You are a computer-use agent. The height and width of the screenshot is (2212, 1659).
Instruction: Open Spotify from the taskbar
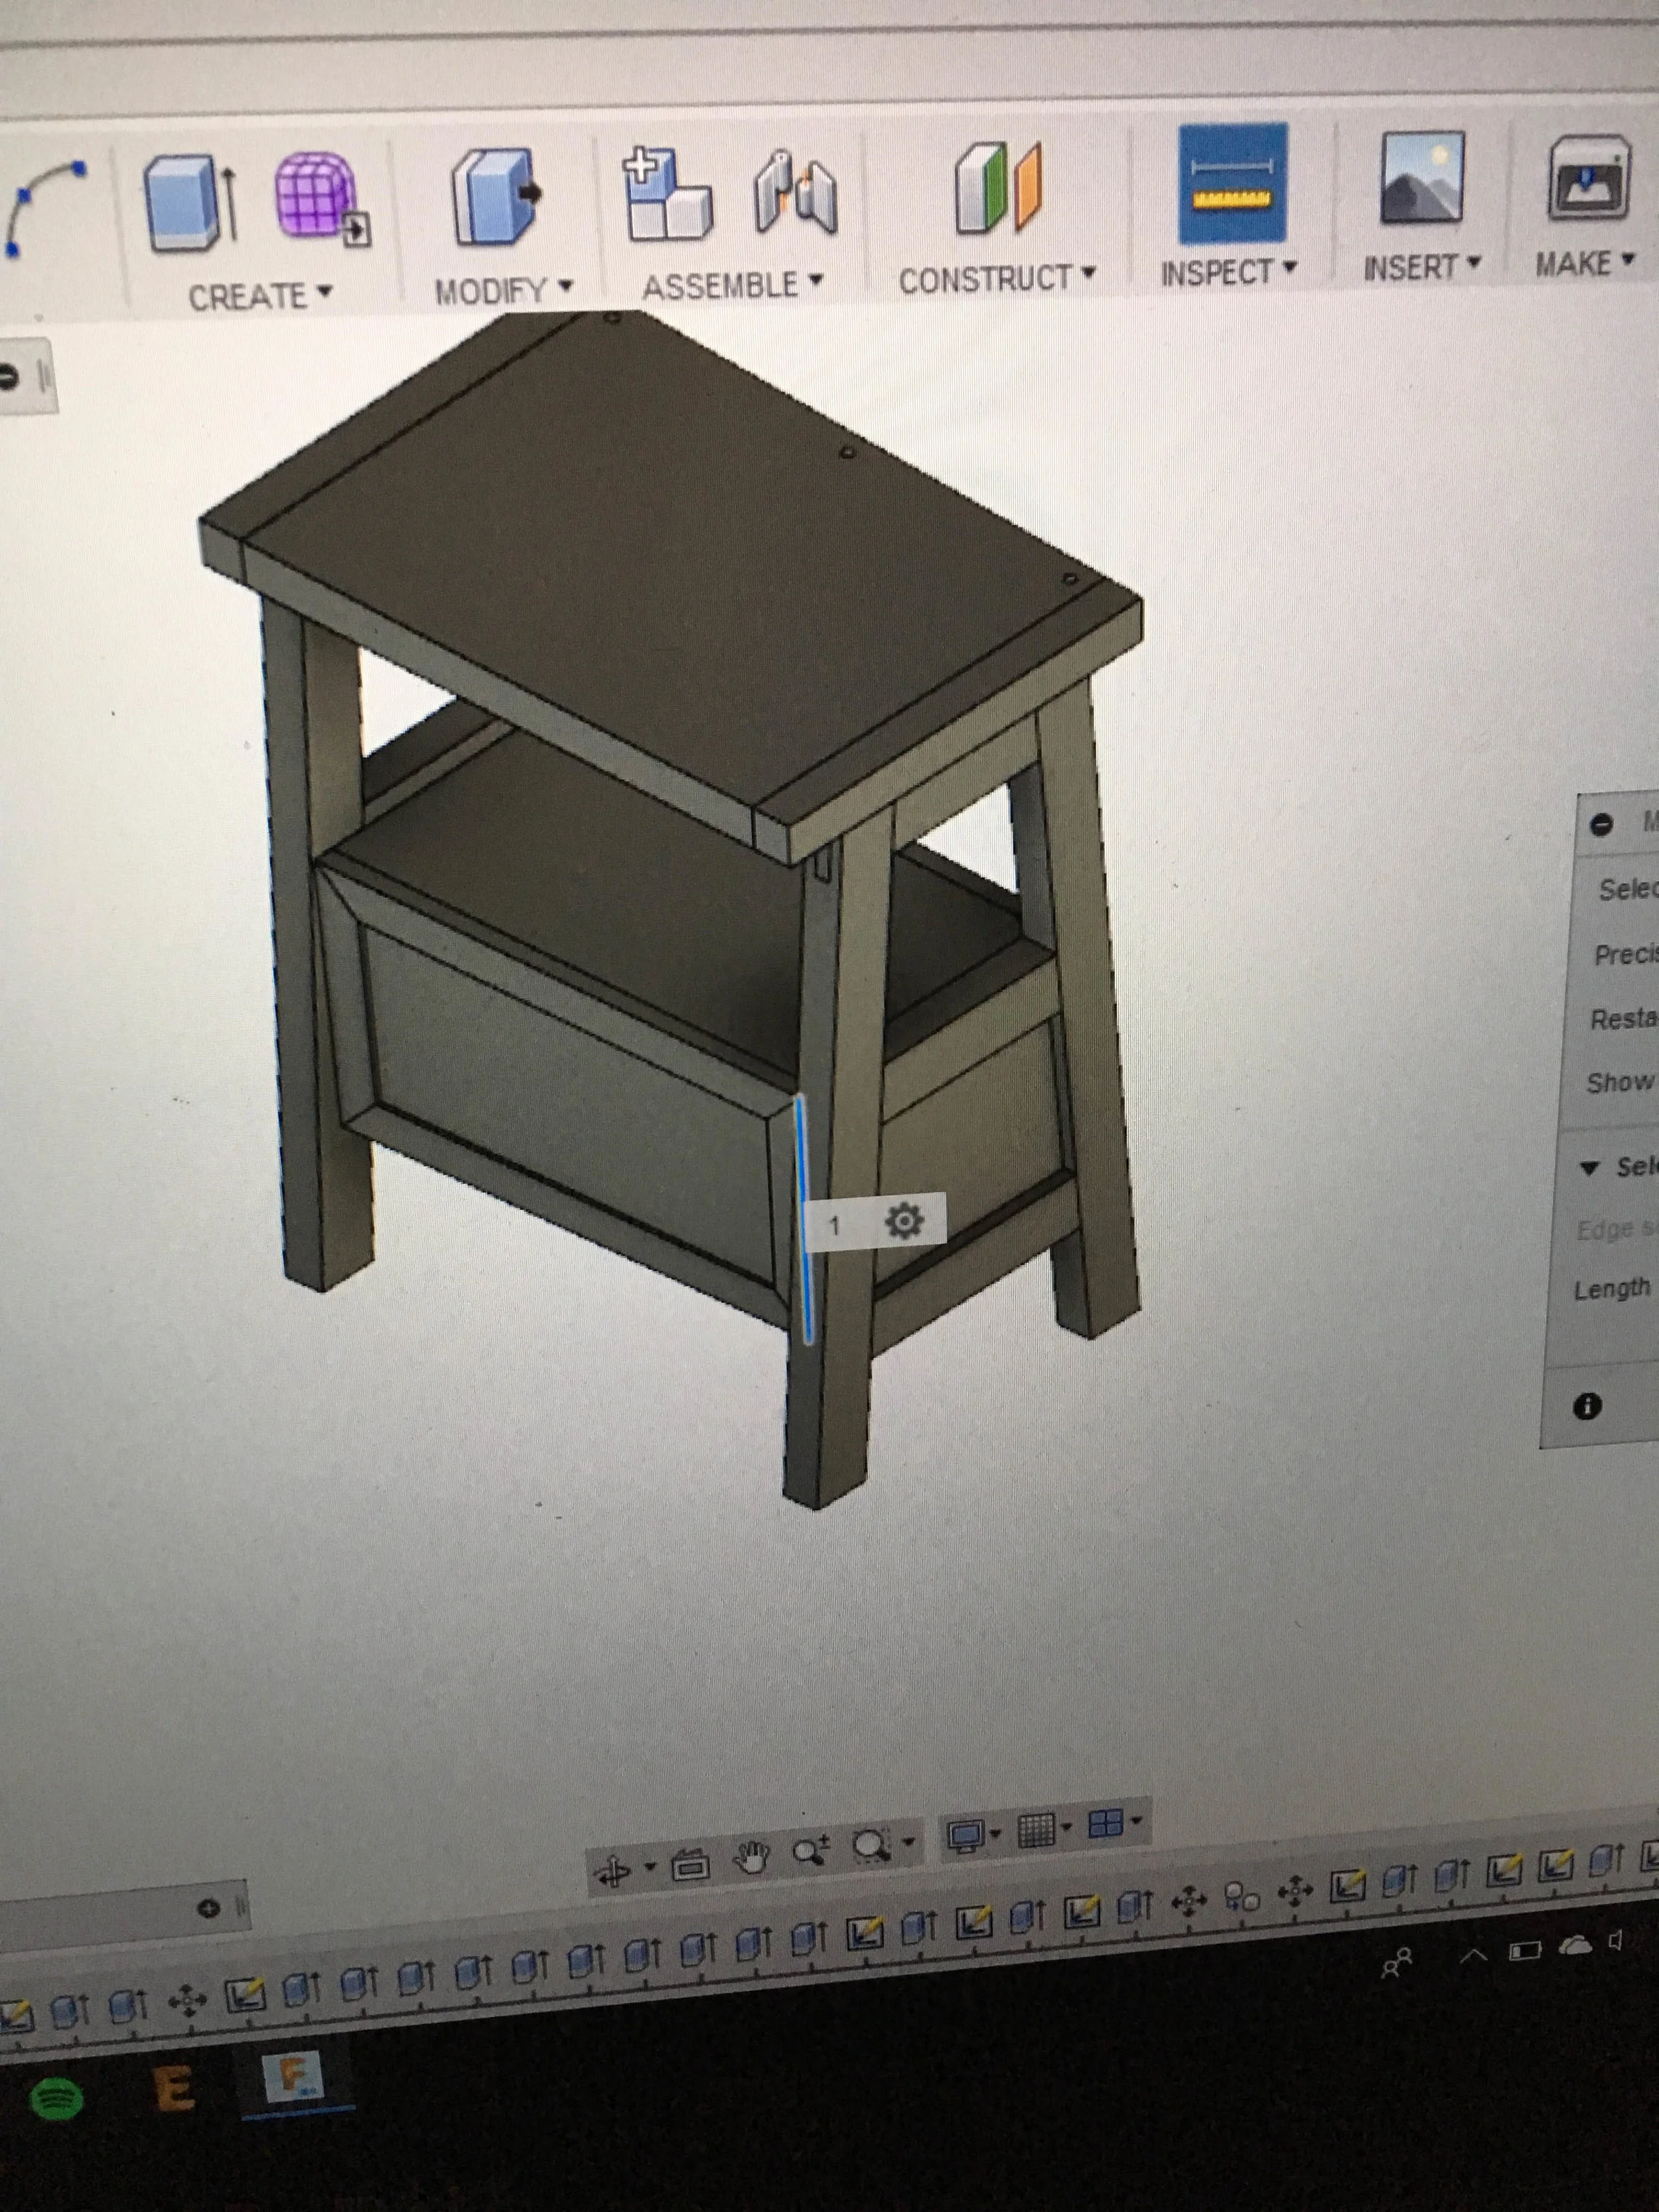pyautogui.click(x=57, y=2097)
